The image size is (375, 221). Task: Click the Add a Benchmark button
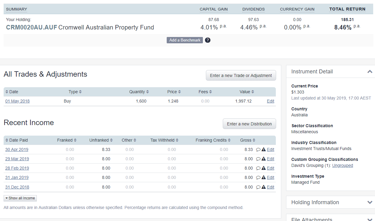click(x=184, y=40)
